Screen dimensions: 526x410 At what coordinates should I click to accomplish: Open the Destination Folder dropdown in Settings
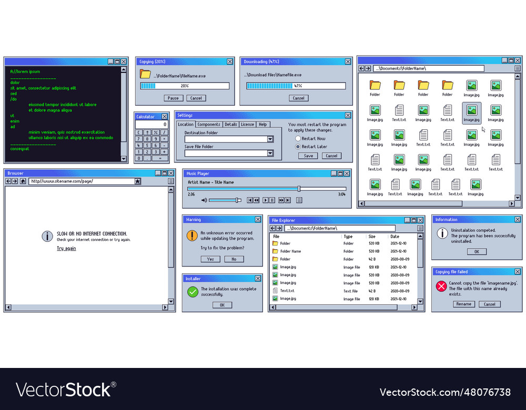270,139
